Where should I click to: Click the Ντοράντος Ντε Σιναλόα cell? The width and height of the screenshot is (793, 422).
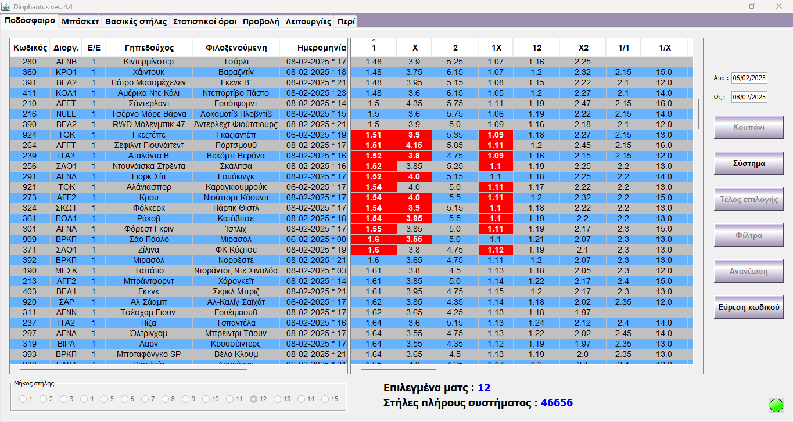tap(236, 270)
